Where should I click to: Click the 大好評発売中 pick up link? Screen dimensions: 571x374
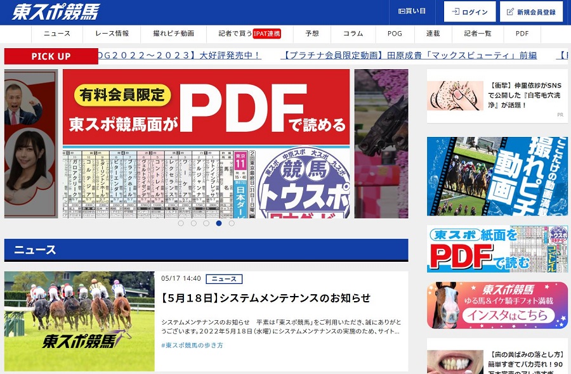(x=180, y=56)
